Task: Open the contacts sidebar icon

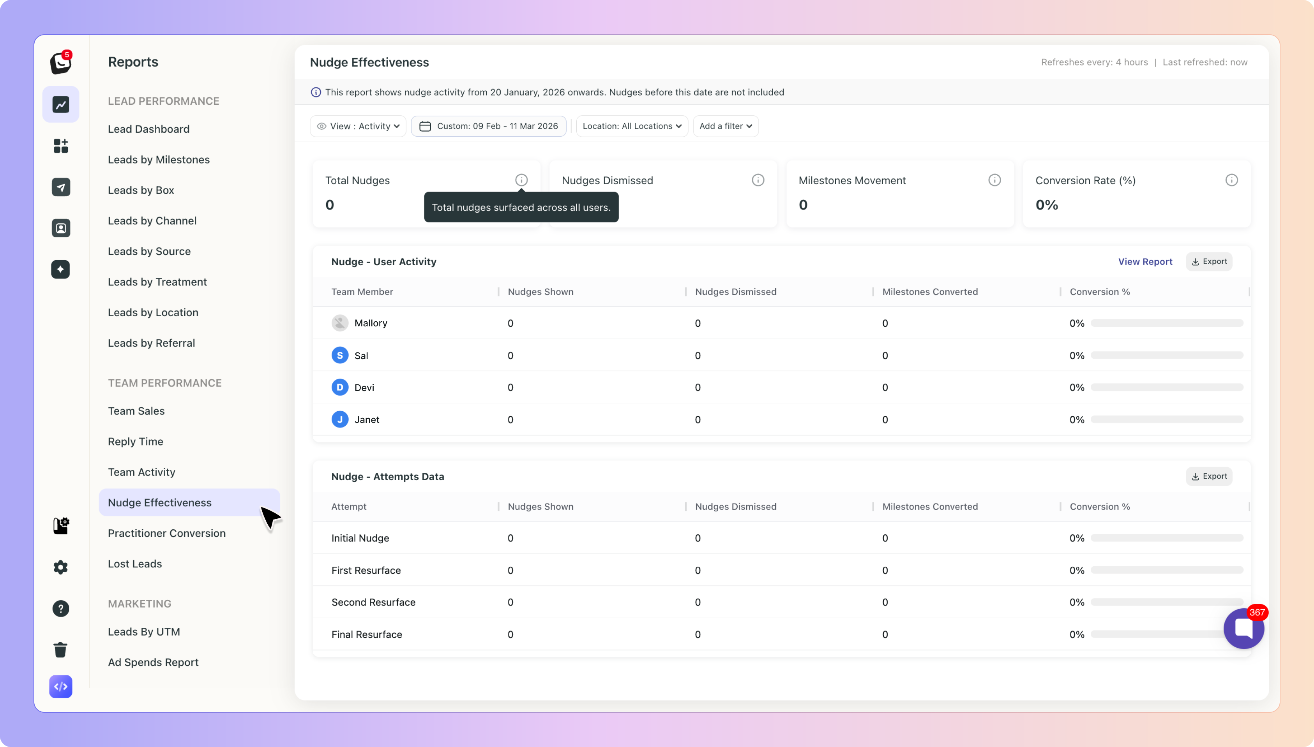Action: tap(60, 228)
